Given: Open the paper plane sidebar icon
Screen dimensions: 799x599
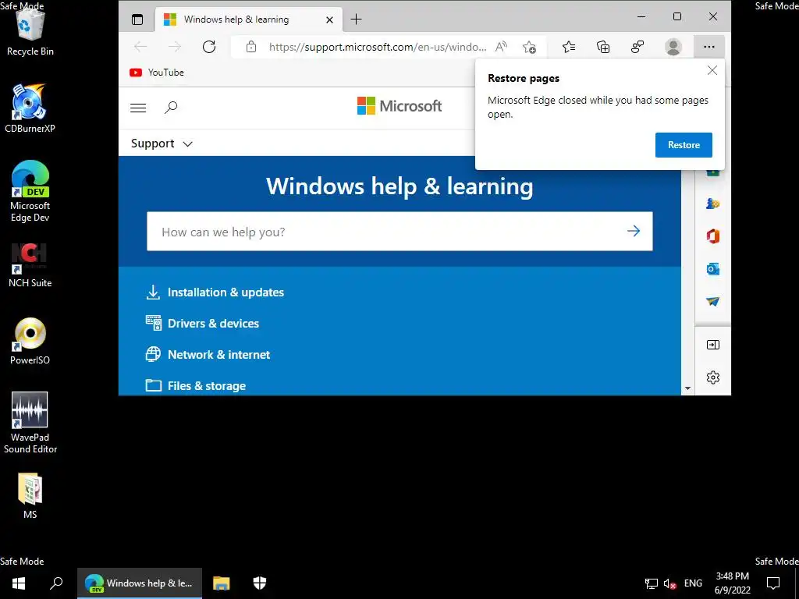Looking at the screenshot, I should (712, 302).
